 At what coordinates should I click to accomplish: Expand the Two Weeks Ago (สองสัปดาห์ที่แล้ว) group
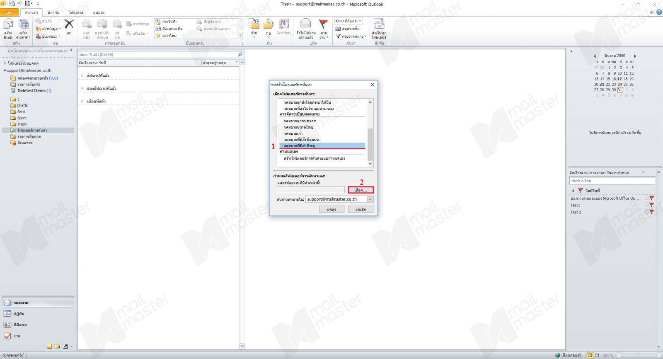coord(82,89)
